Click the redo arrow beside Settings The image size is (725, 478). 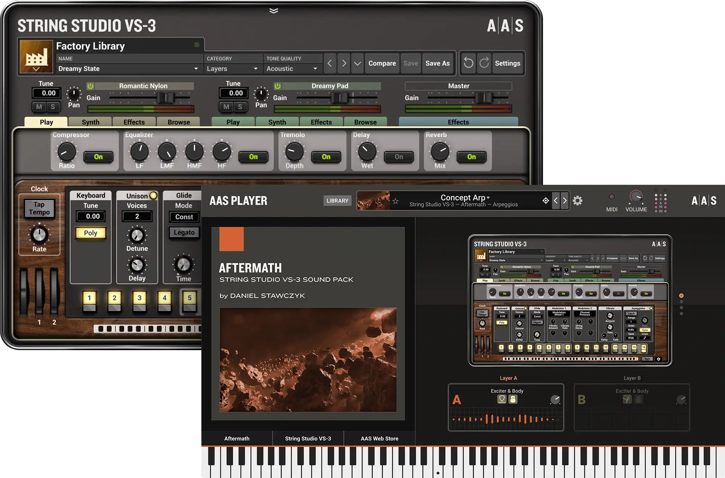coord(484,63)
